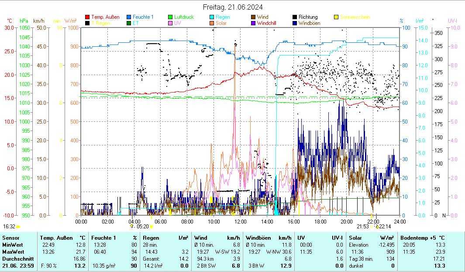Viewport: 465px width, 272px height.
Task: Click the 22:14 time marker below chart
Action: point(385,227)
